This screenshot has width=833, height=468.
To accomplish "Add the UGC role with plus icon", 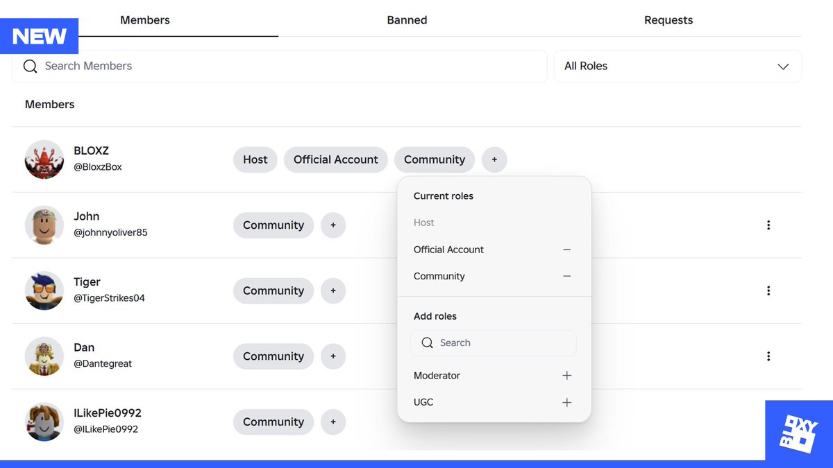I will click(567, 402).
